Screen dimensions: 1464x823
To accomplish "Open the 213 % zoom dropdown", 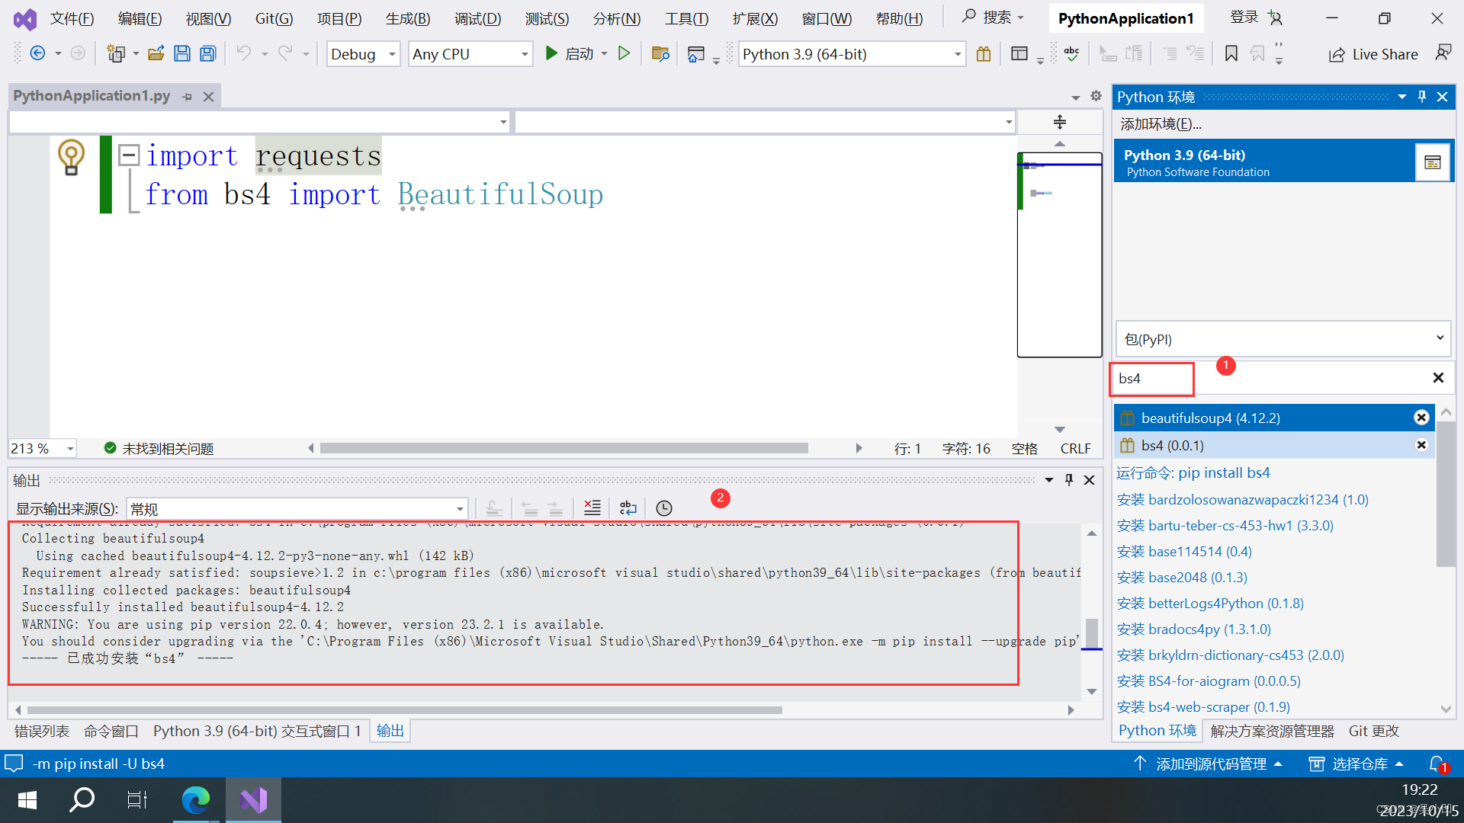I will point(43,449).
